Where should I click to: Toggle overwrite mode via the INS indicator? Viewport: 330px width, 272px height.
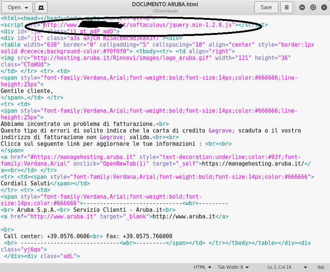coord(321,267)
